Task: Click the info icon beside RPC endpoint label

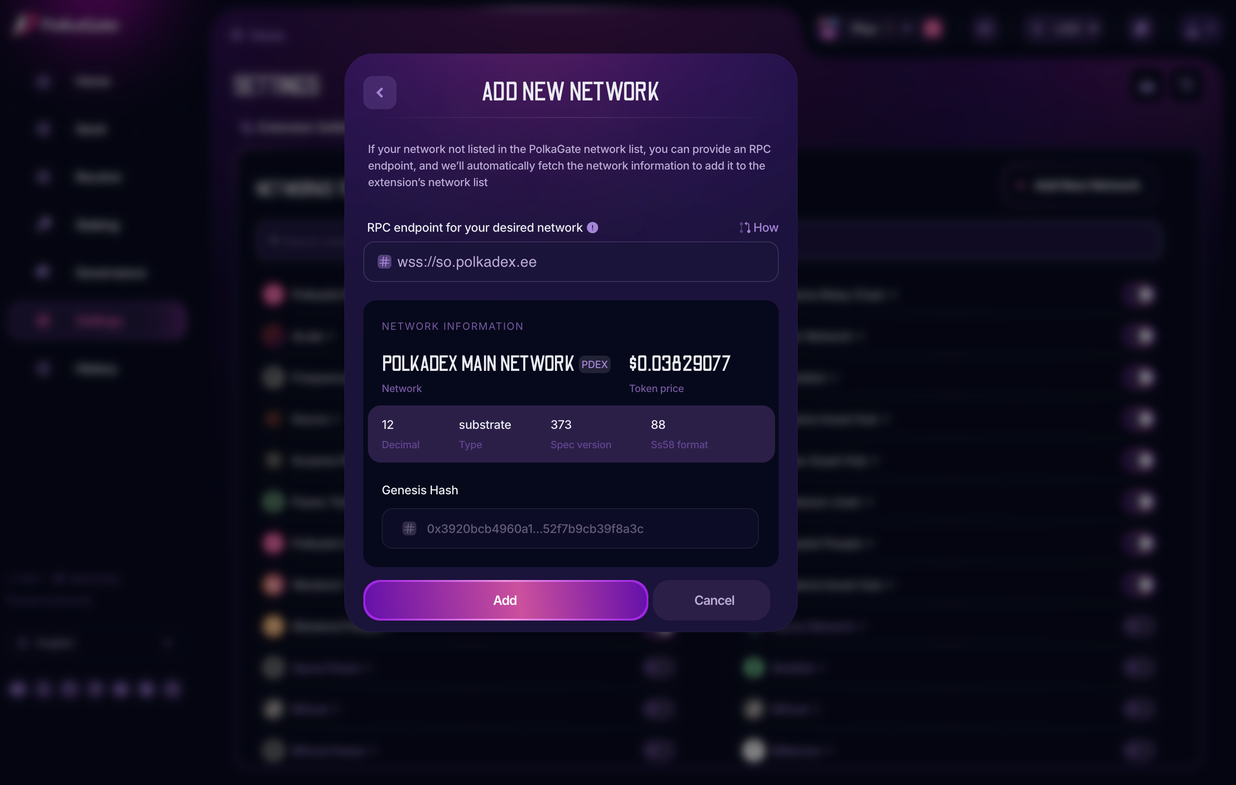Action: 592,228
